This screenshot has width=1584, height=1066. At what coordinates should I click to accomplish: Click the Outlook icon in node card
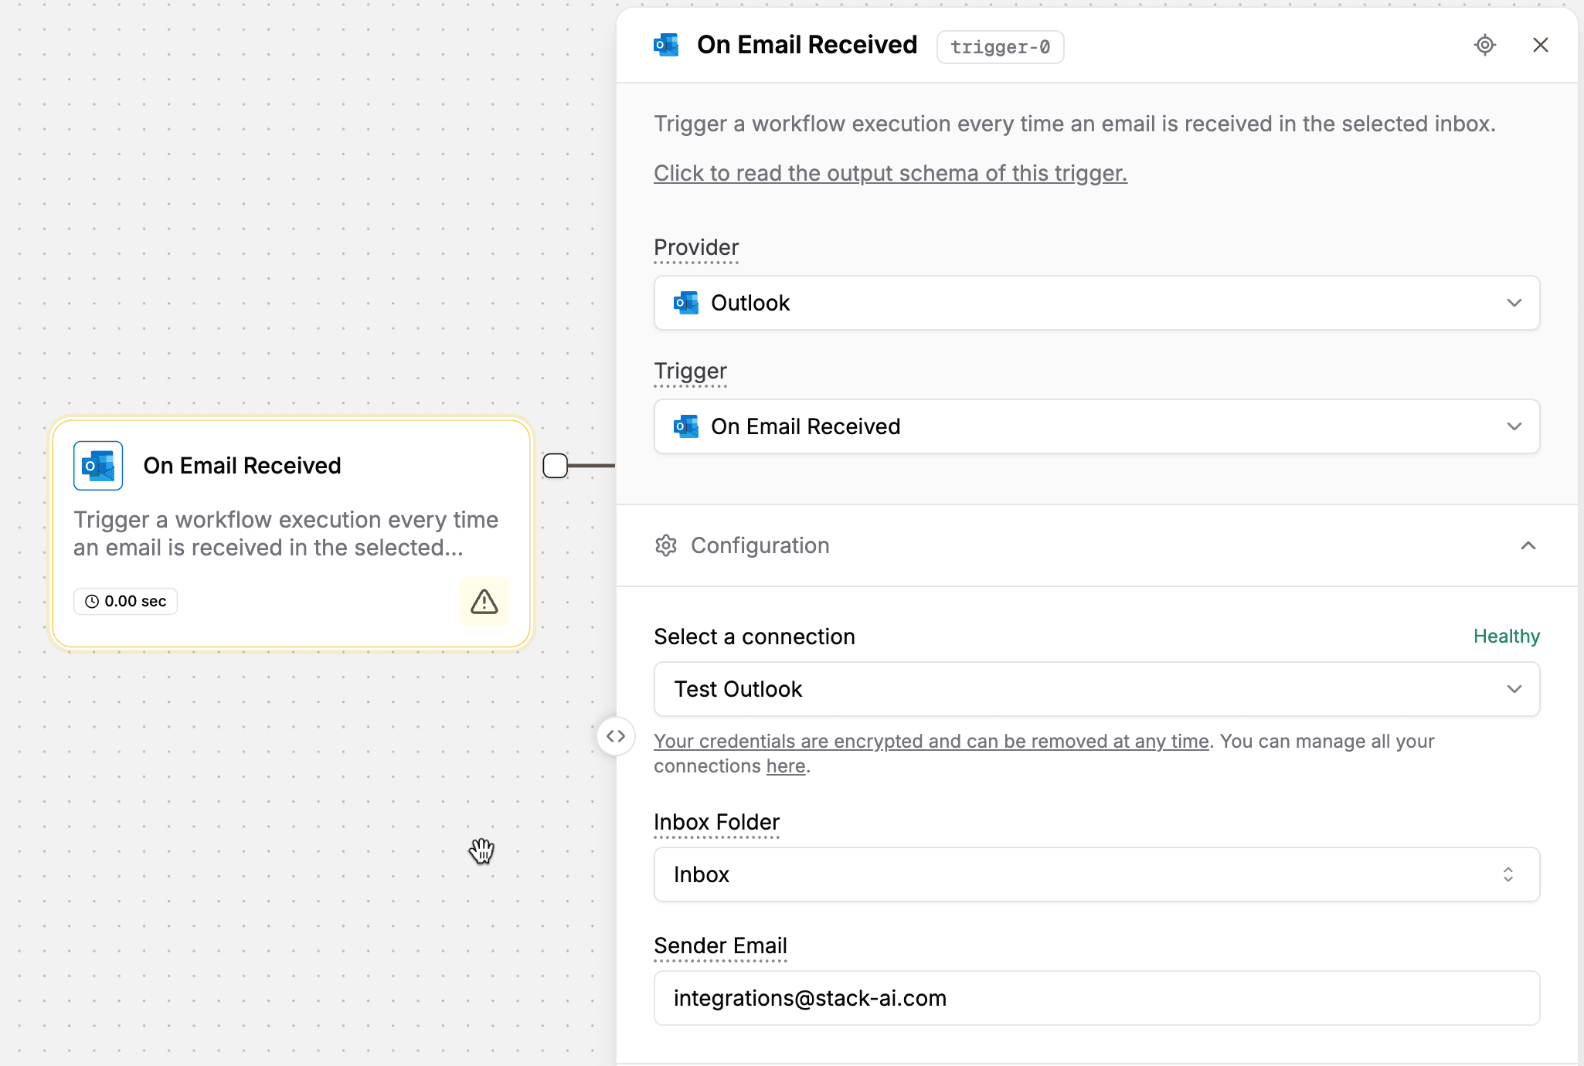pyautogui.click(x=98, y=466)
